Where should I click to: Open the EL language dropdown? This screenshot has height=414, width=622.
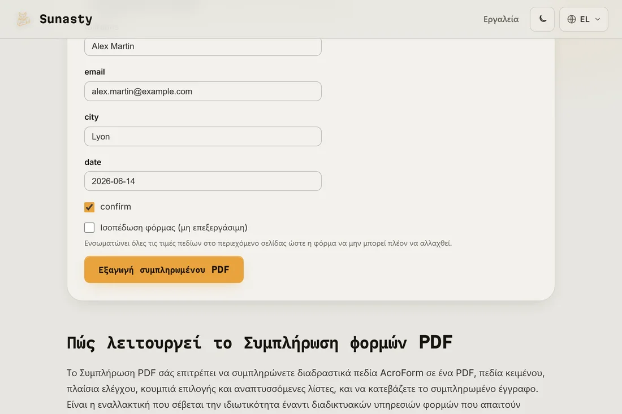(x=584, y=19)
